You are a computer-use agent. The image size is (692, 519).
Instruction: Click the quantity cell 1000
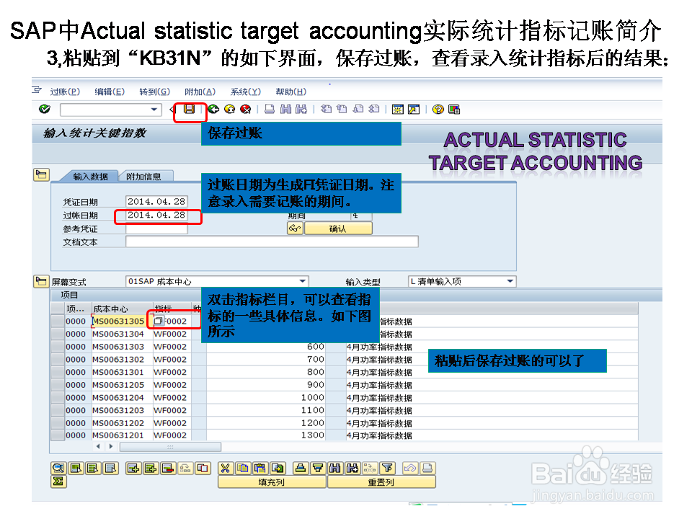266,397
